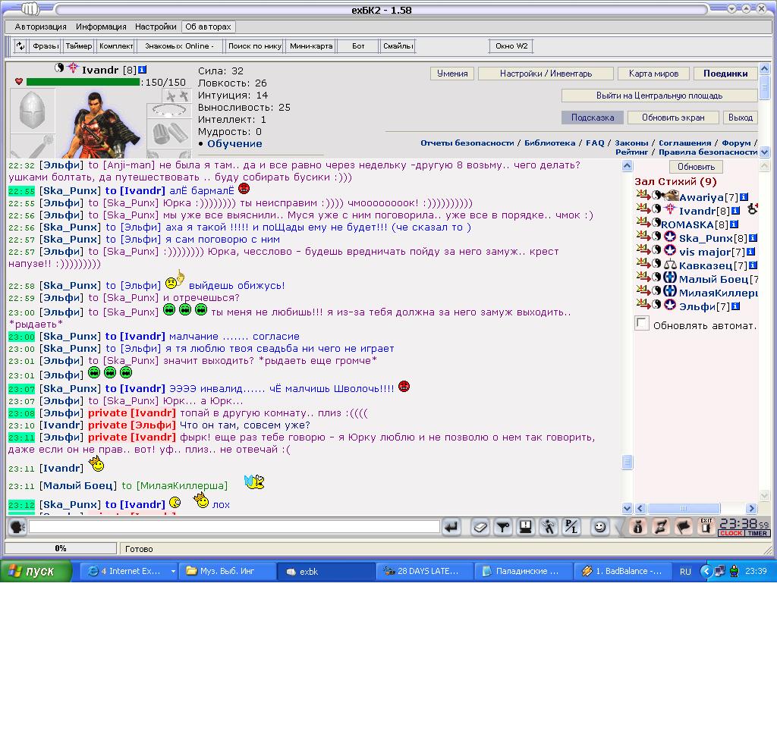This screenshot has width=777, height=737.
Task: Open the Знакомых Online toolbar button
Action: (x=179, y=46)
